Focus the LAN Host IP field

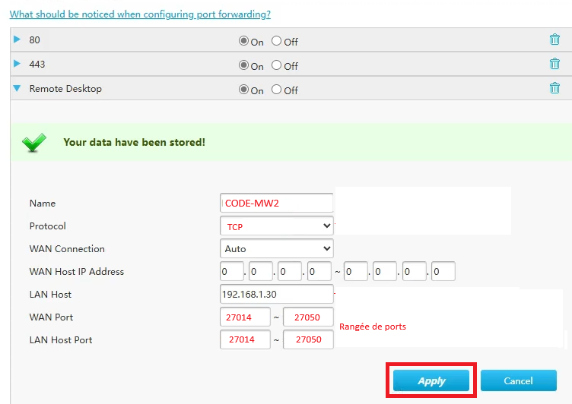coord(276,294)
